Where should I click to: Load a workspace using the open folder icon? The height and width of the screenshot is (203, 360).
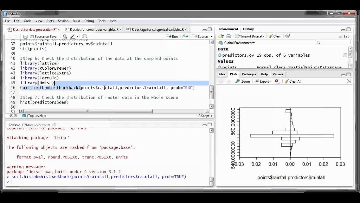click(x=221, y=36)
